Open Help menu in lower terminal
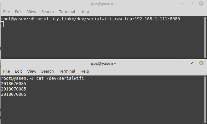 coord(85,71)
